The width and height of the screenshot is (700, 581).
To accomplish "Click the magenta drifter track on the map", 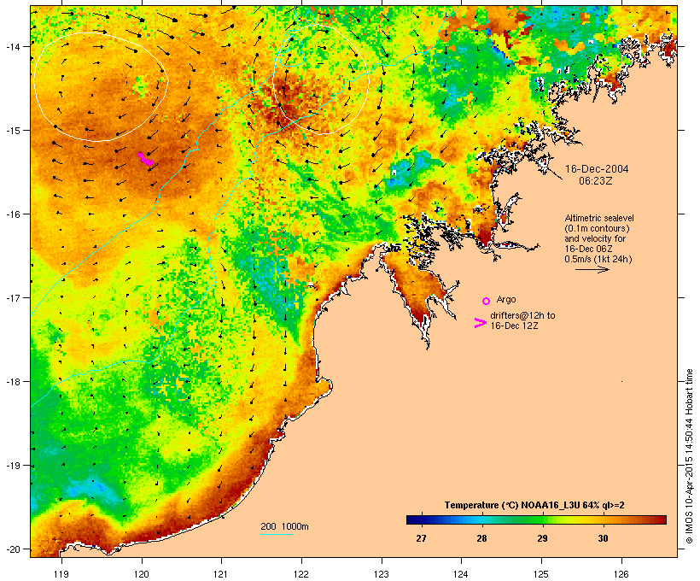I will pos(145,159).
